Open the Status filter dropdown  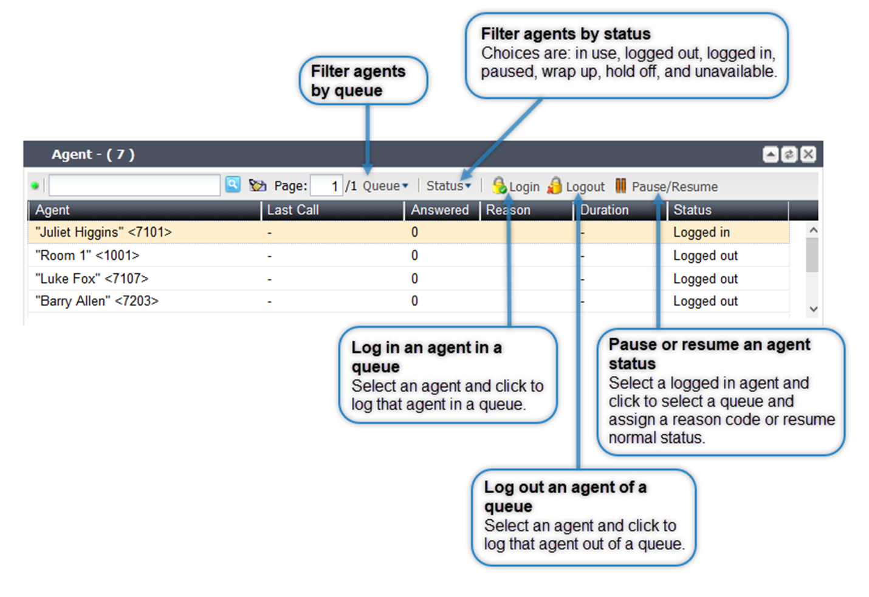pyautogui.click(x=448, y=186)
